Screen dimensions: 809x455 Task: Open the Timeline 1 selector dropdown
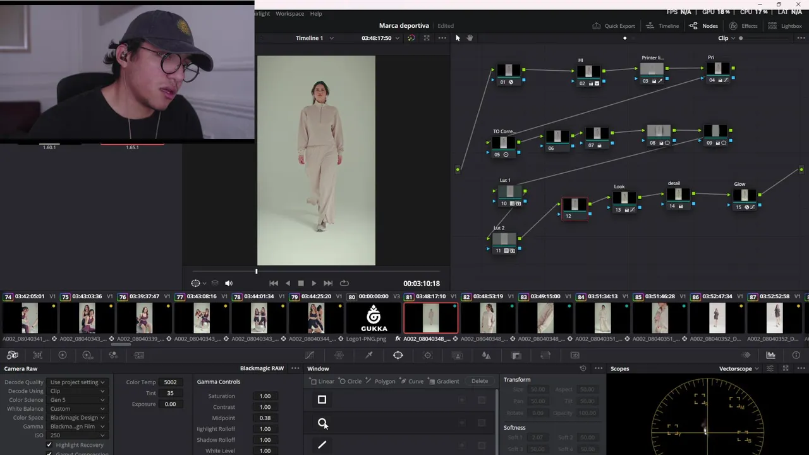click(x=314, y=38)
